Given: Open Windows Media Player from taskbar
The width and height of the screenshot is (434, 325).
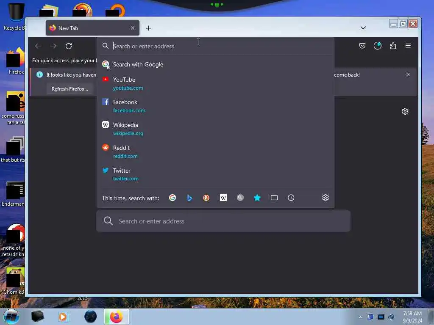Looking at the screenshot, I should coord(63,317).
